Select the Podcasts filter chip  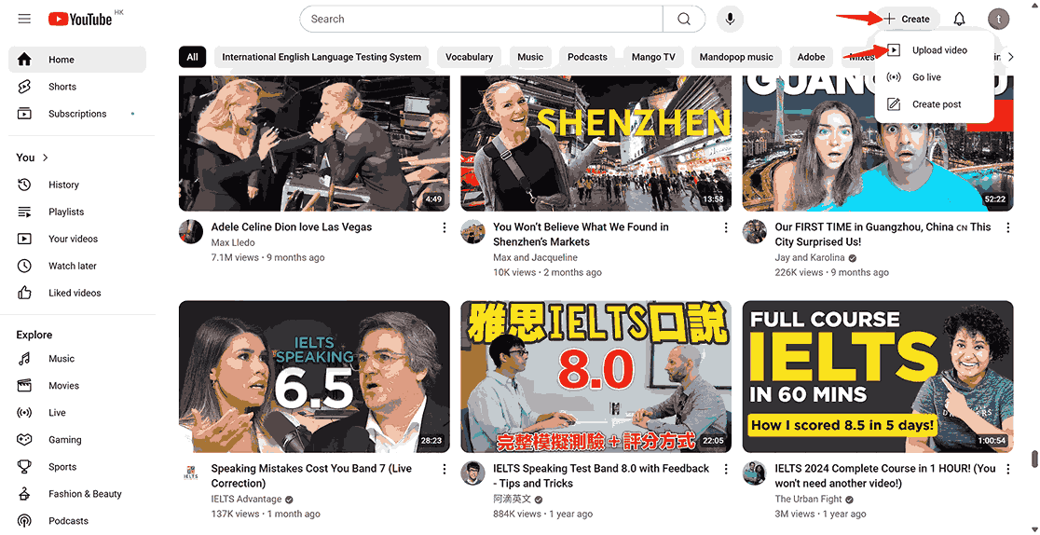point(587,57)
